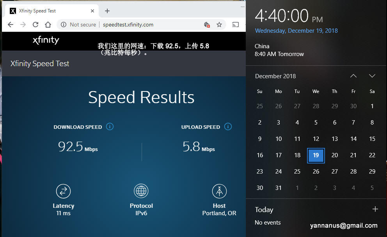Image resolution: width=387 pixels, height=237 pixels.
Task: Reload the Xfinity Speed Test page
Action: click(36, 25)
